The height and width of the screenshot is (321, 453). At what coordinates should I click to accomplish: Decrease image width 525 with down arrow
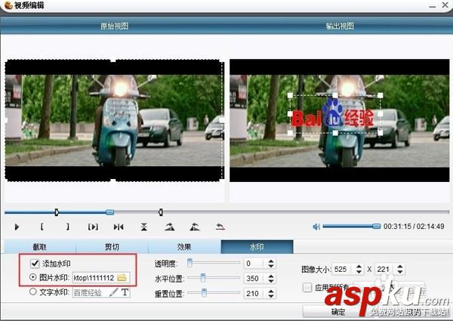click(359, 272)
